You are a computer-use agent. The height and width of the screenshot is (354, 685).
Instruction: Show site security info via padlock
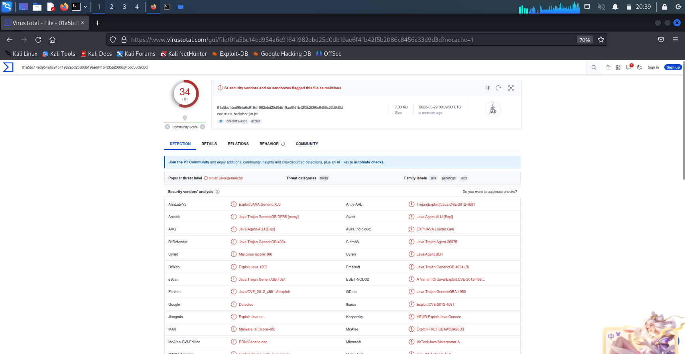pos(124,39)
